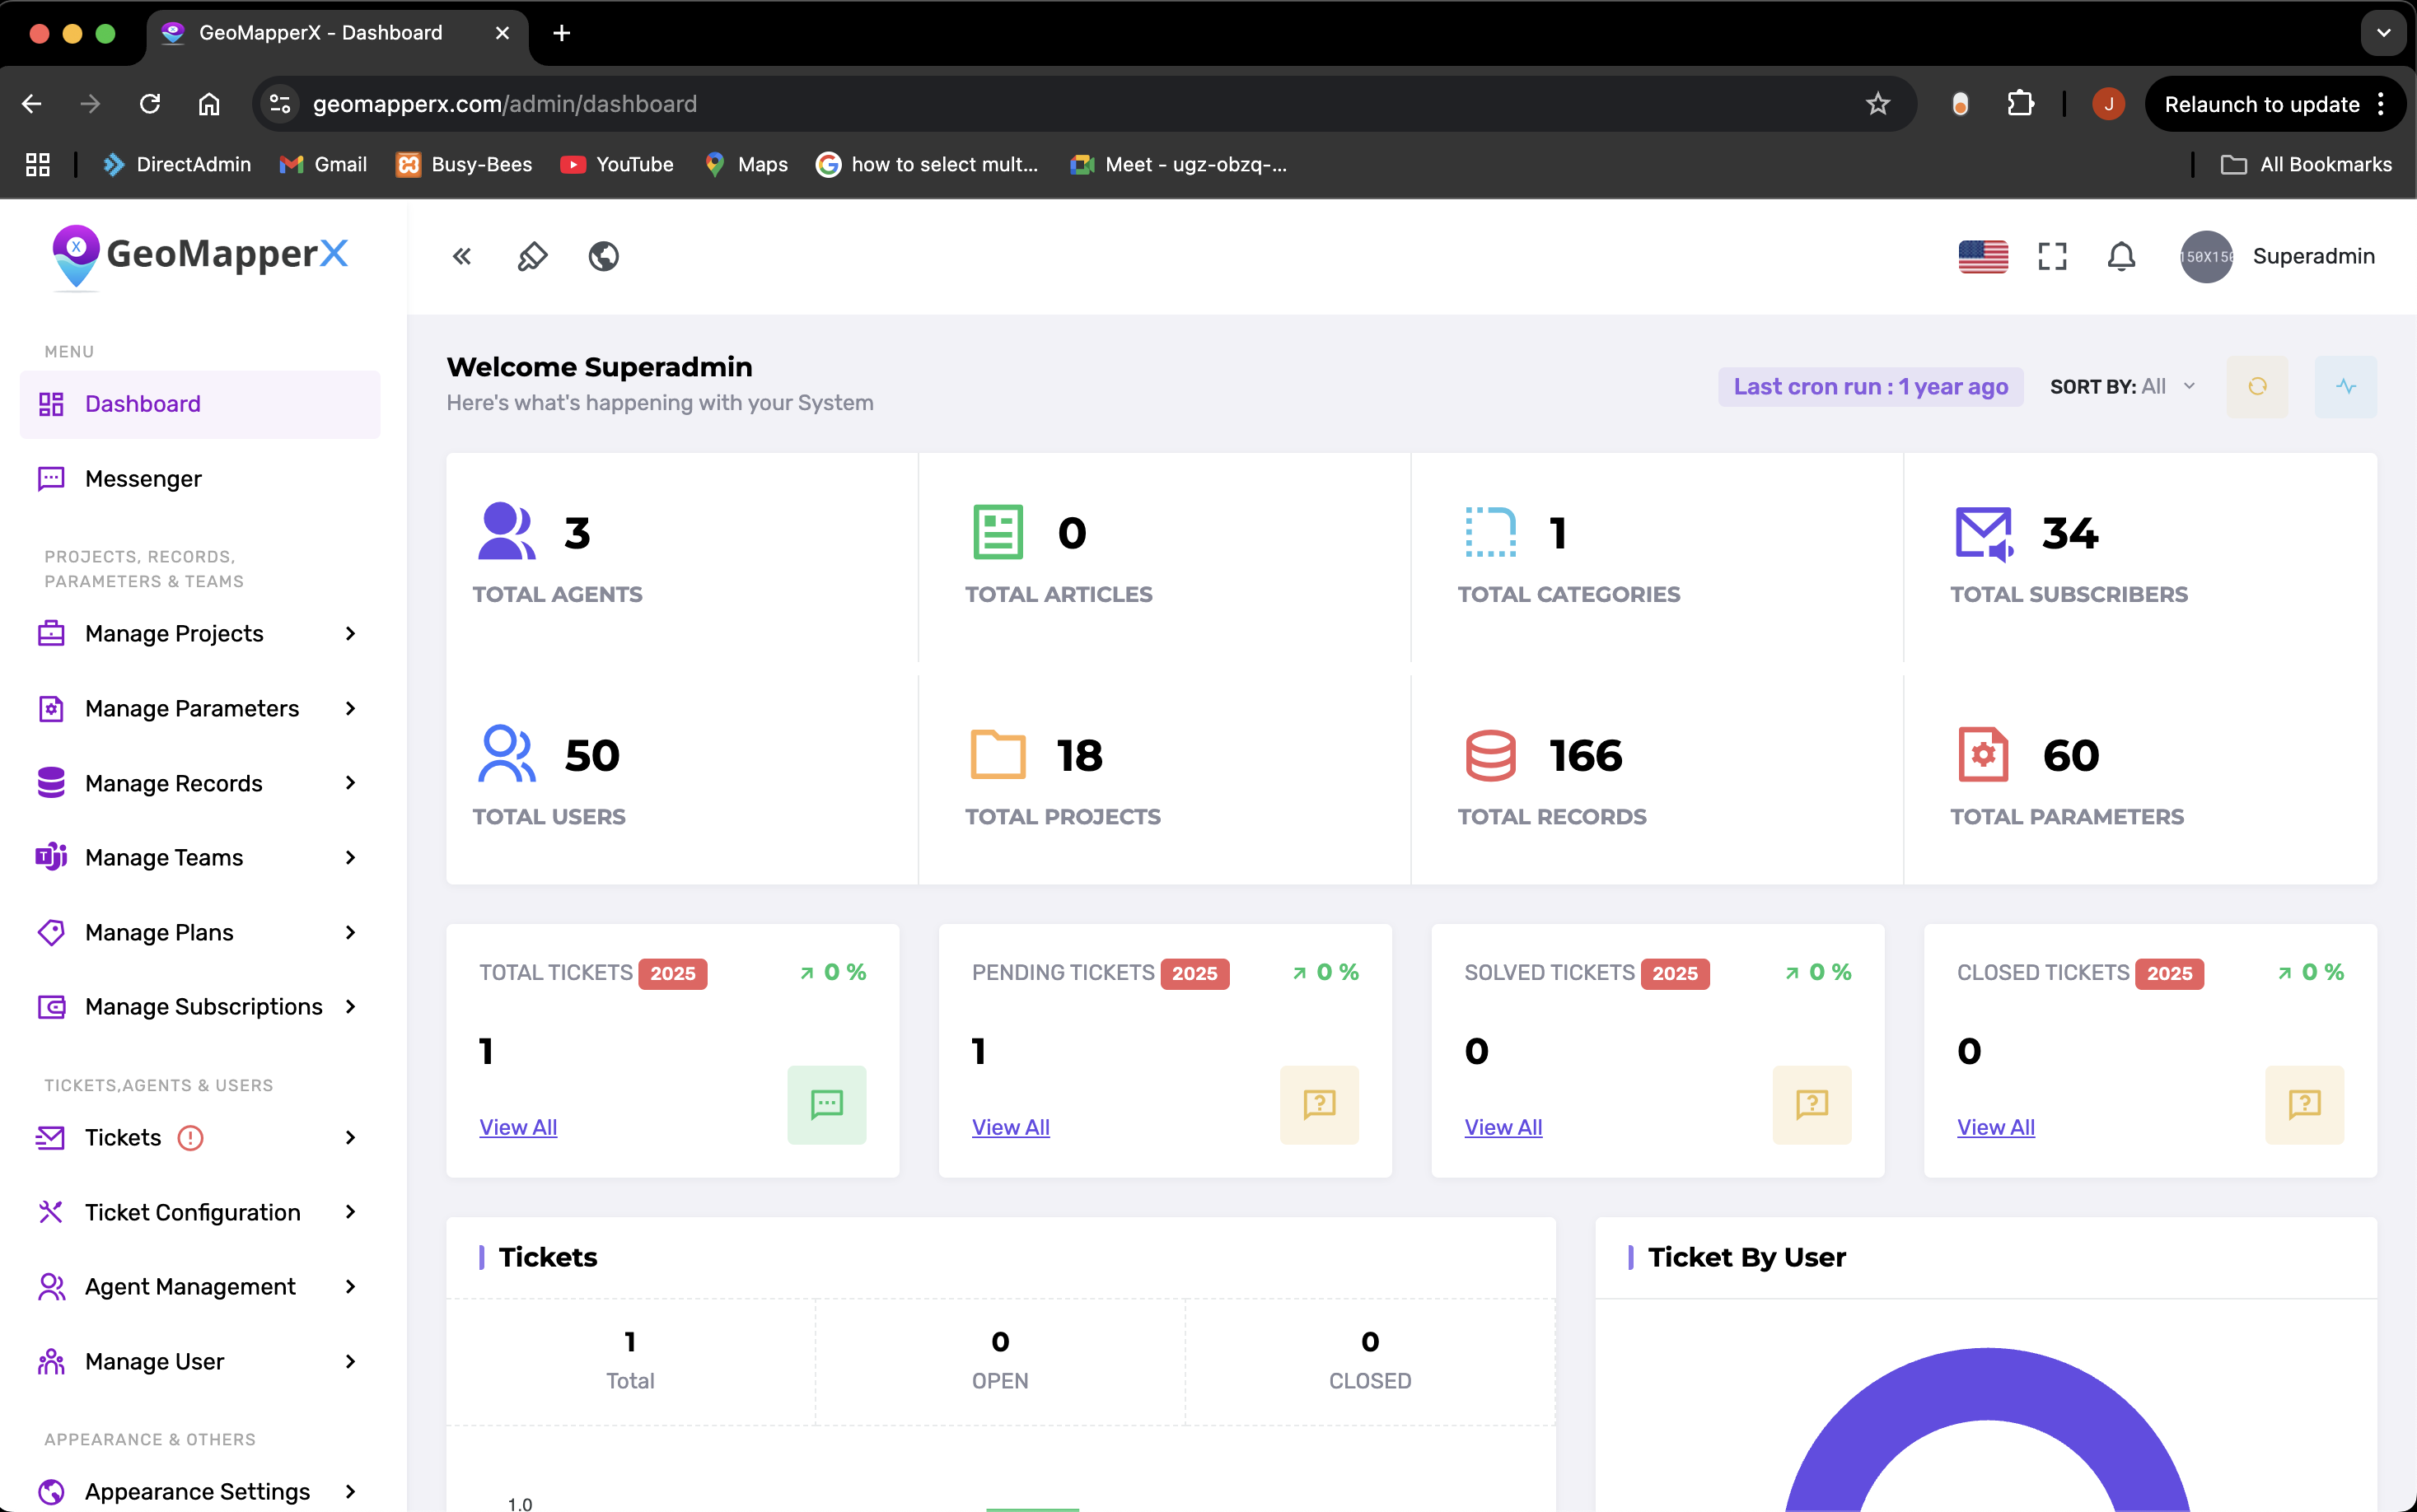Click the question icon on Solved Tickets card
The height and width of the screenshot is (1512, 2417).
(1812, 1105)
